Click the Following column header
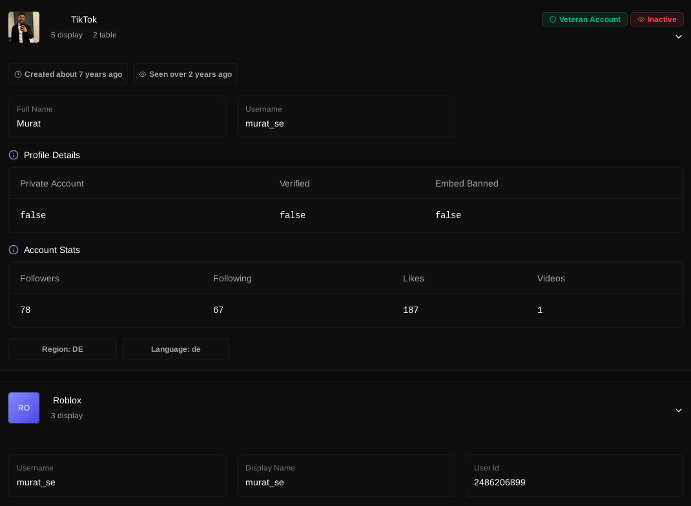 click(x=232, y=278)
